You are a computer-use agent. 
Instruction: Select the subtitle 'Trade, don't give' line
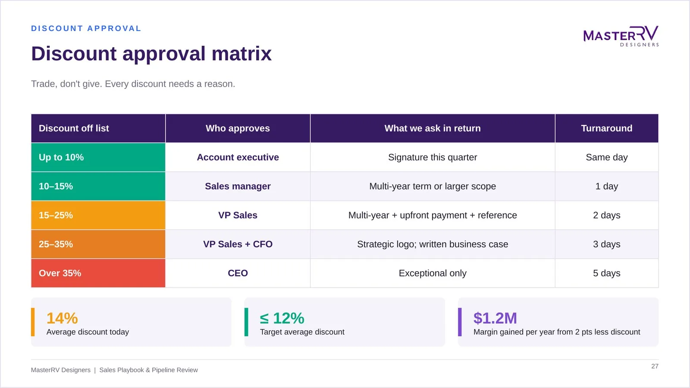pyautogui.click(x=133, y=84)
